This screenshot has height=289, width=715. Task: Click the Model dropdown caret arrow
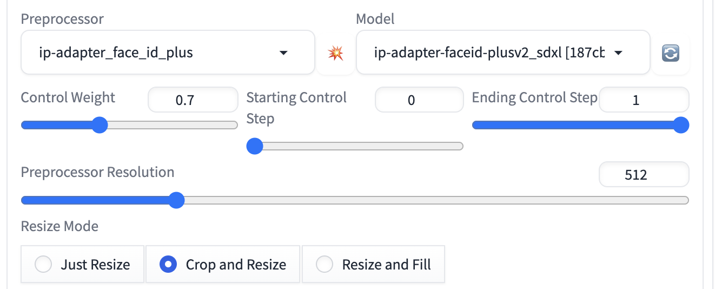(x=619, y=53)
